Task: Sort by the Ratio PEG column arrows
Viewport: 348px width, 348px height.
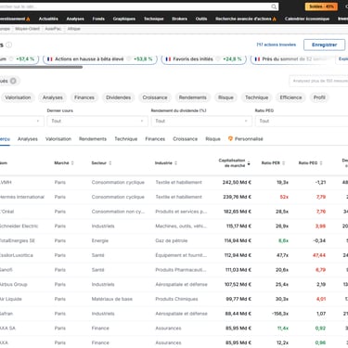Action: tap(321, 163)
